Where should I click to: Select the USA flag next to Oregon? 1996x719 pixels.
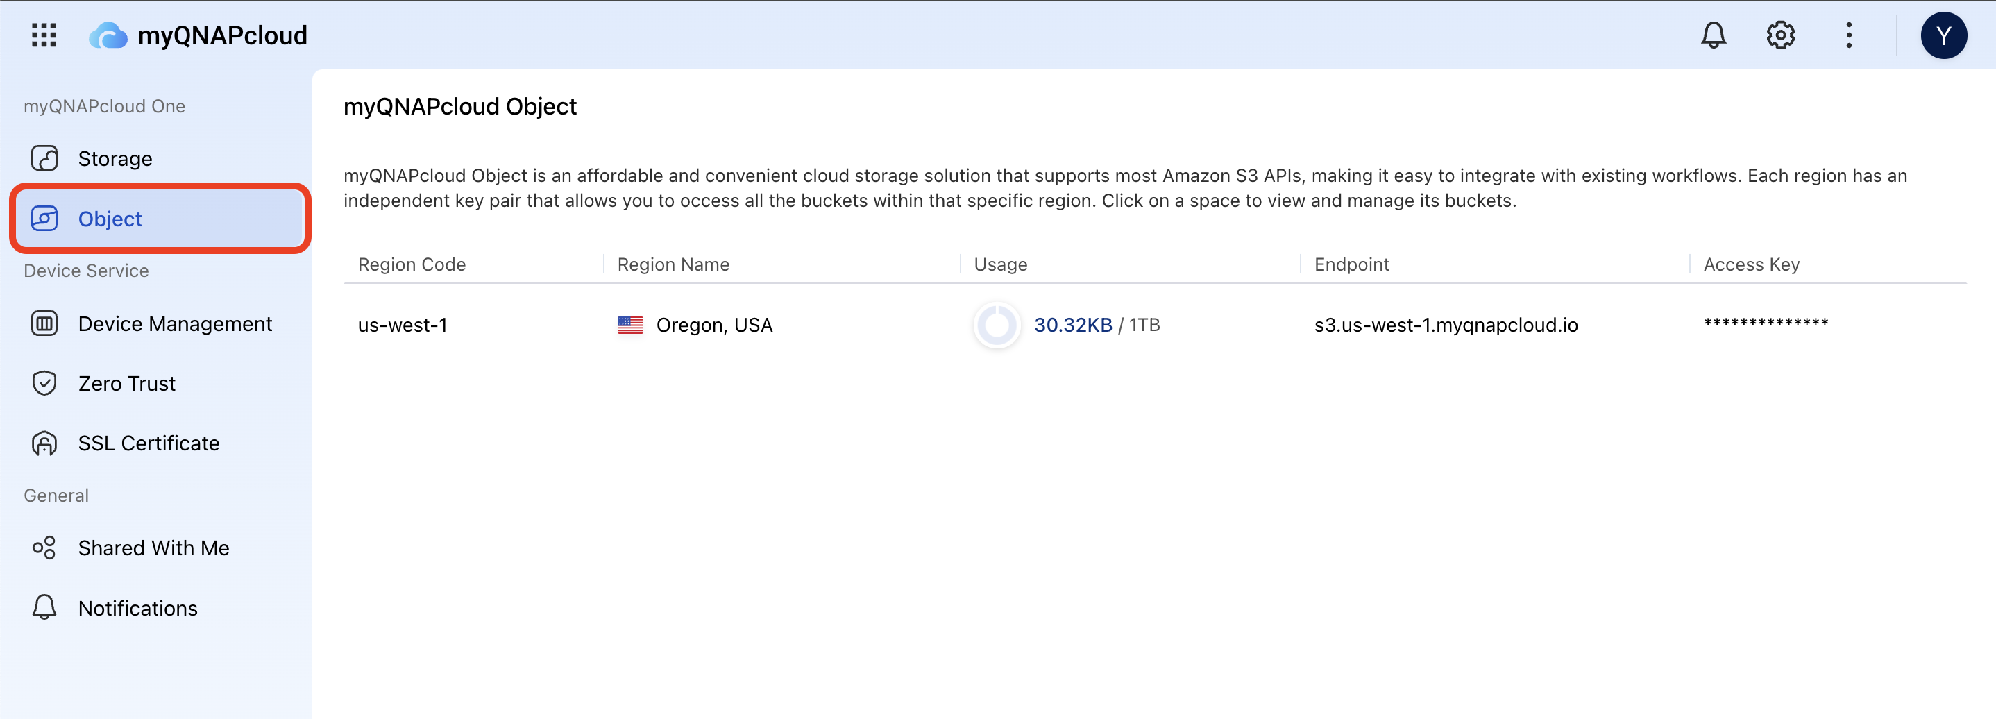pos(630,325)
